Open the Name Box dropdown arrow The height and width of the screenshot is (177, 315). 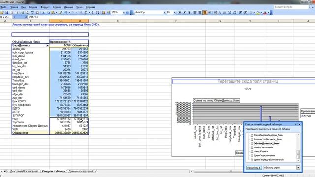click(14, 17)
